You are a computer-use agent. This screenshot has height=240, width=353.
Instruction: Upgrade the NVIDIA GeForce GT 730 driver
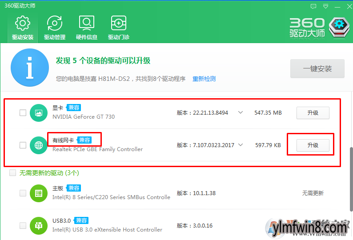[313, 113]
